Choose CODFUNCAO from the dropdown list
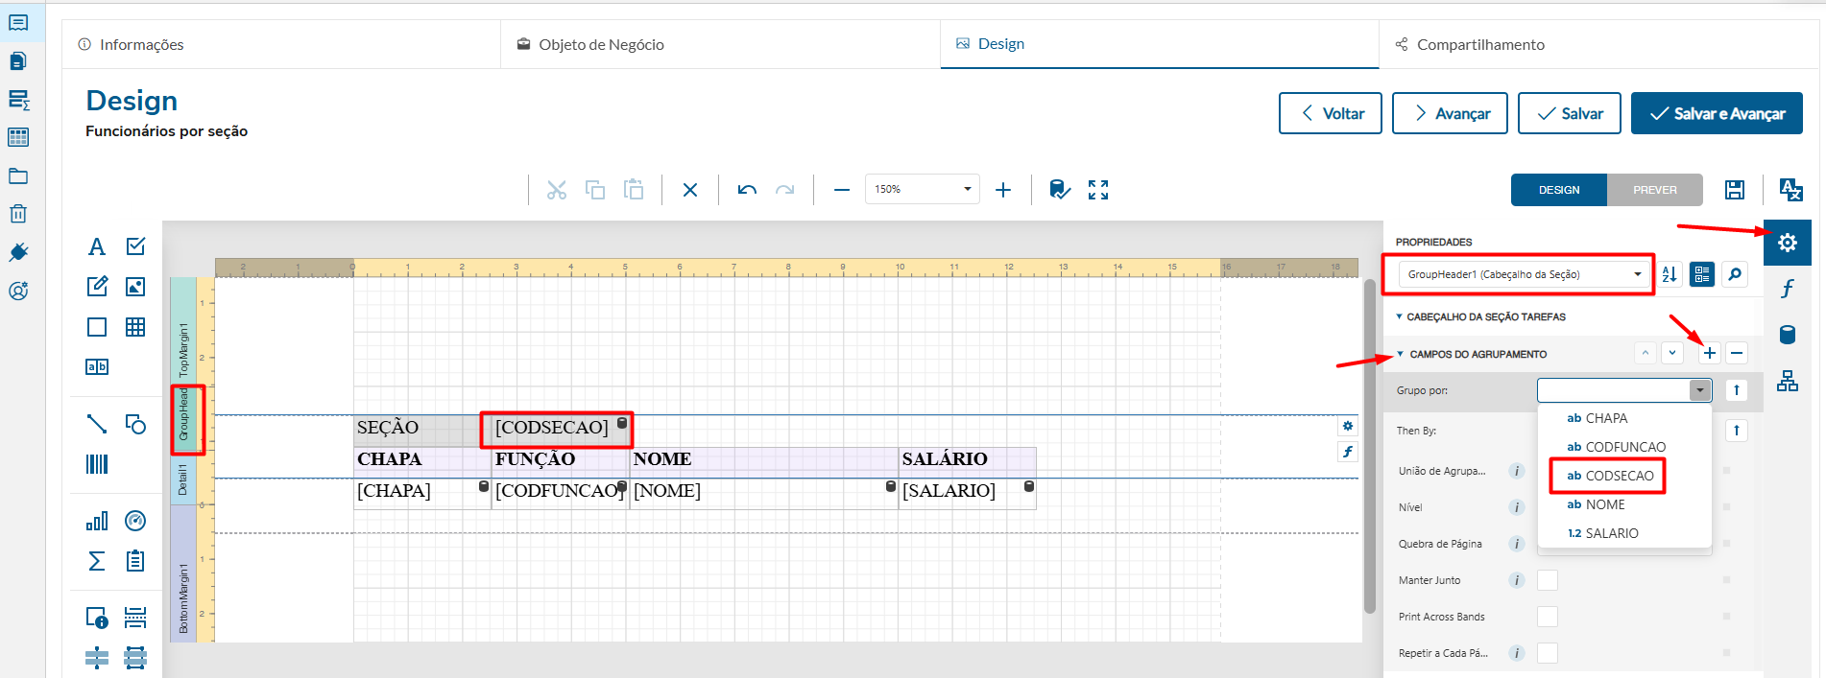 click(x=1624, y=447)
